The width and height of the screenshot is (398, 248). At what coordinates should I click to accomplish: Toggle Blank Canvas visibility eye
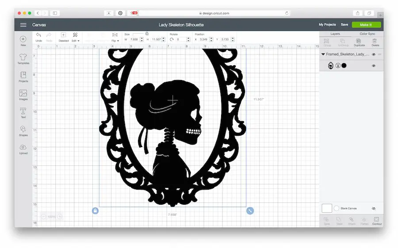pyautogui.click(x=374, y=208)
